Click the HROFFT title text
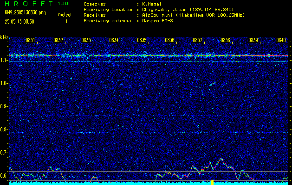Image resolution: width=292 pixels, height=185 pixels. (x=29, y=4)
